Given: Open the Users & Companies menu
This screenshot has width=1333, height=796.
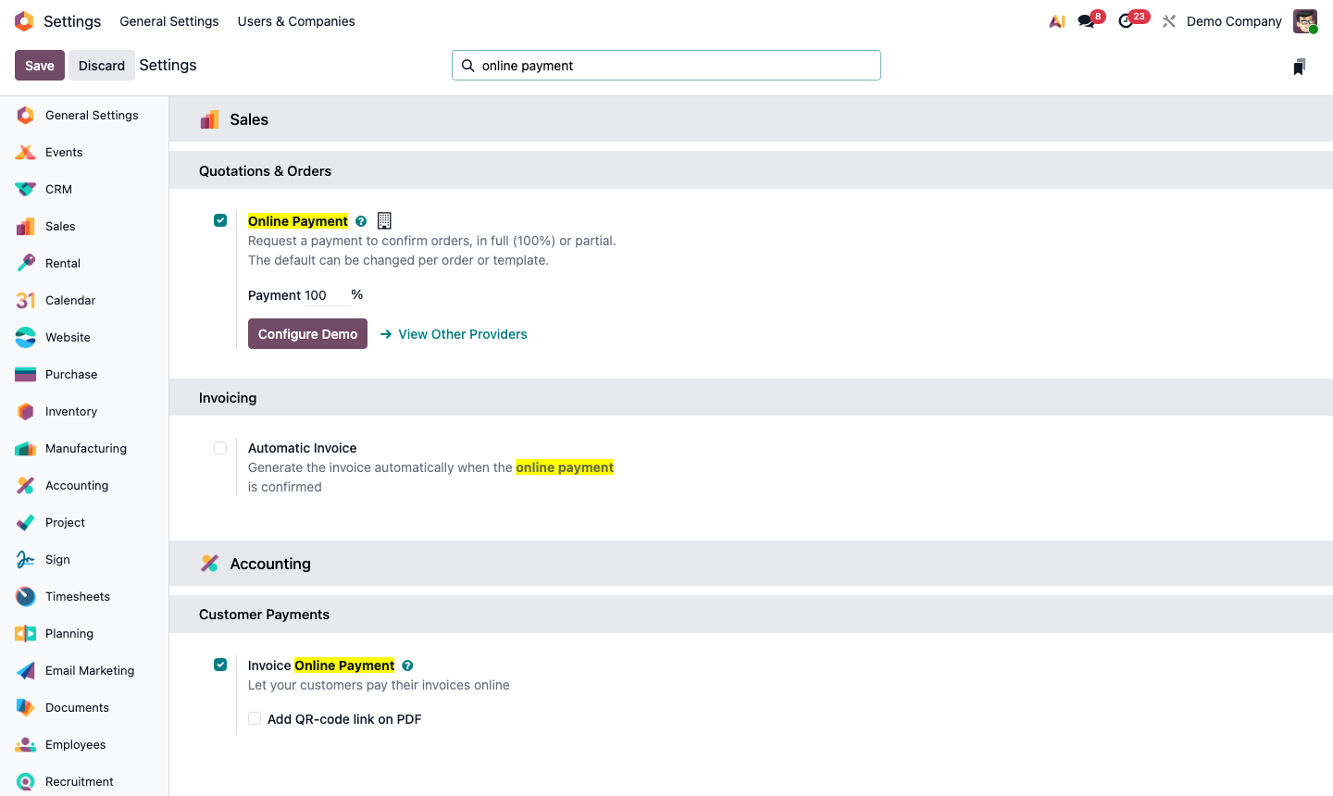Looking at the screenshot, I should click(296, 20).
